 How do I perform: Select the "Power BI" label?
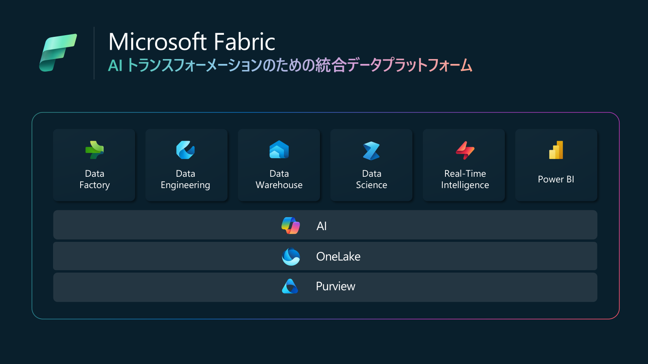tap(556, 179)
